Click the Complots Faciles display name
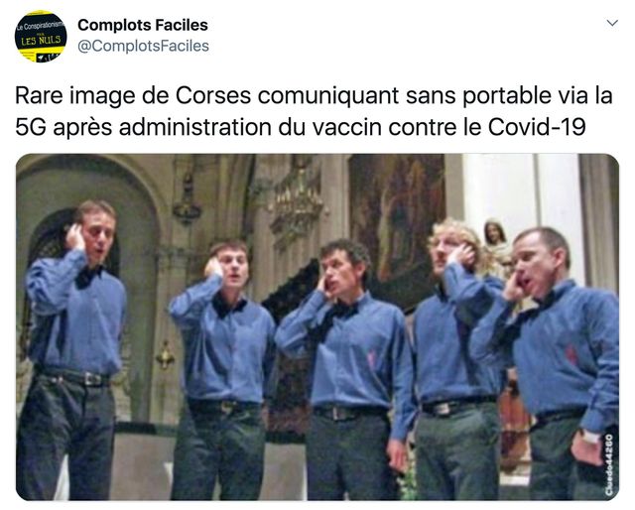This screenshot has width=635, height=510. pos(143,25)
